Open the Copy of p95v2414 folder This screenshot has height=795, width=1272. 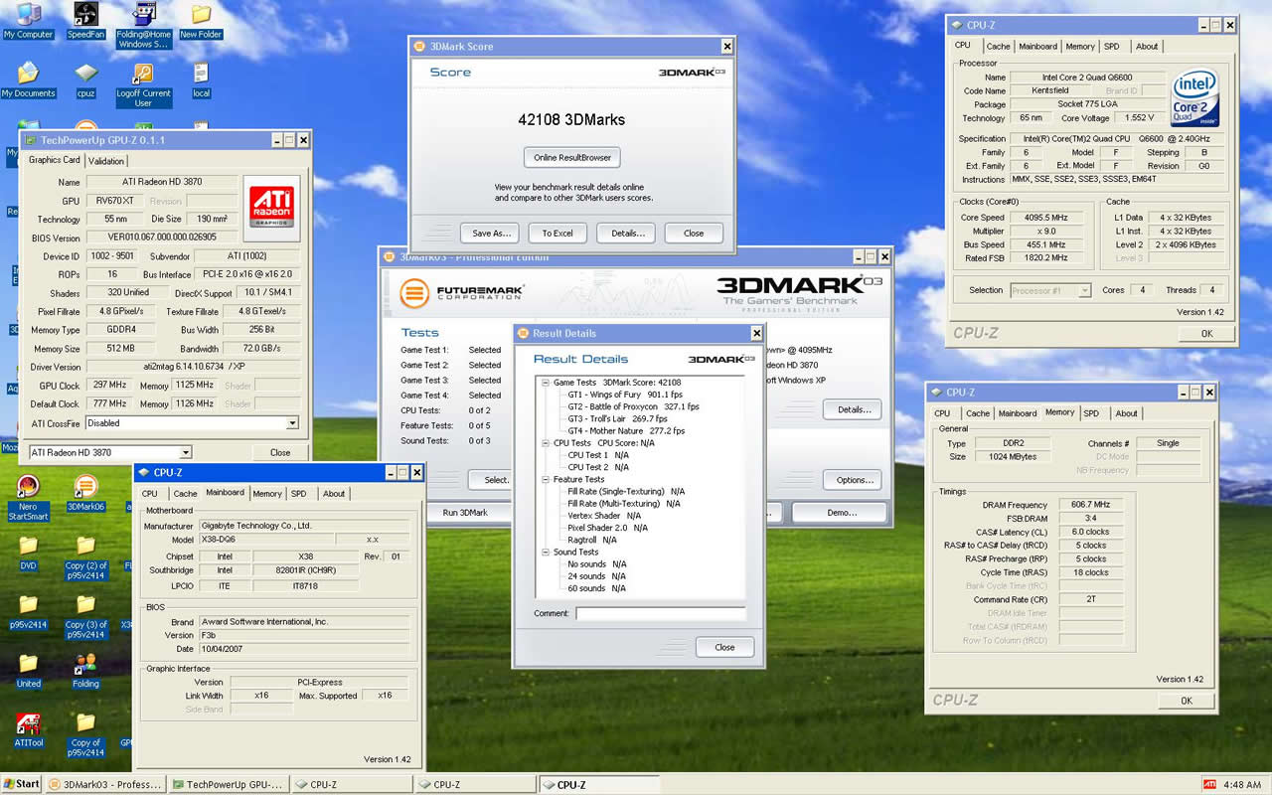[x=86, y=733]
